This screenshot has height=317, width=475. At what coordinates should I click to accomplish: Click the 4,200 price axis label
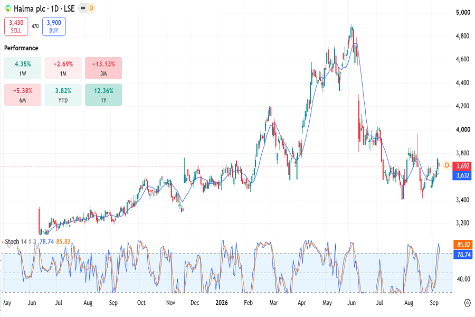pos(463,106)
